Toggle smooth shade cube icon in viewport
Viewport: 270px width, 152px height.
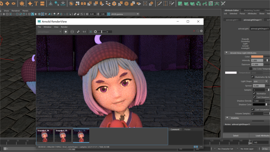[32, 14]
